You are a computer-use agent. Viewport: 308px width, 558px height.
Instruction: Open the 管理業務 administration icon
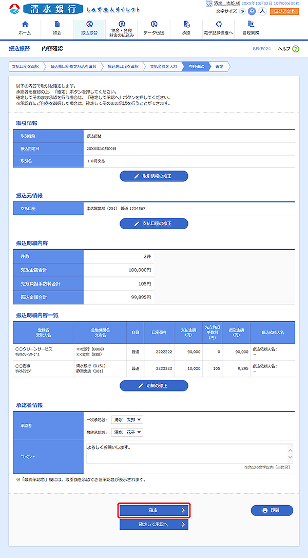(x=251, y=25)
